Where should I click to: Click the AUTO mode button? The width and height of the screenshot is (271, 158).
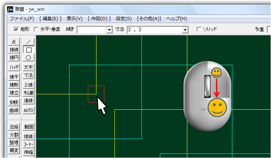pos(29,110)
